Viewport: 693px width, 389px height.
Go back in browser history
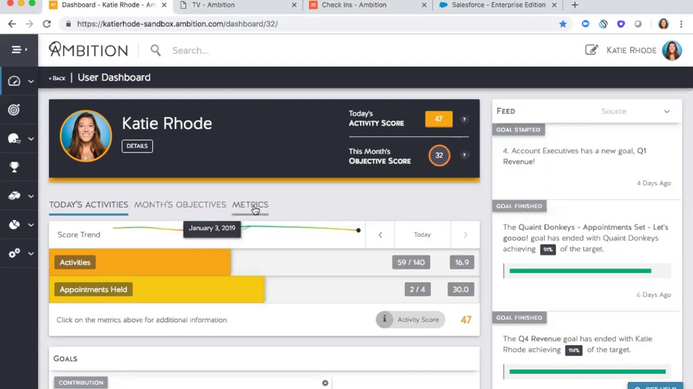click(x=12, y=24)
